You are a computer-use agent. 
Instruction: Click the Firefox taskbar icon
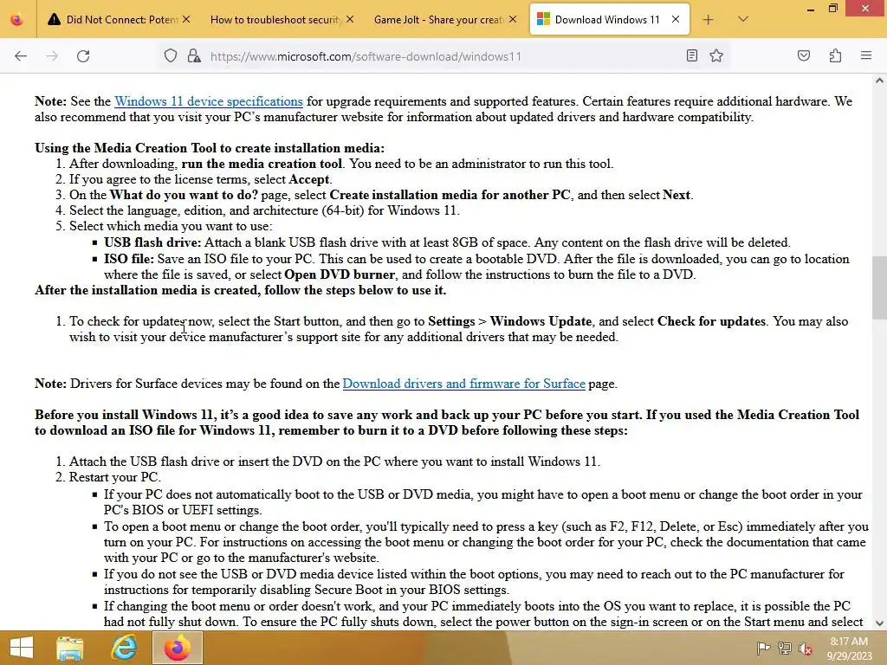click(178, 648)
